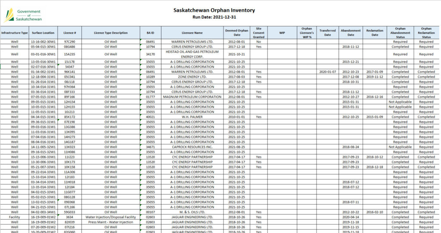
Task: Select abandonment date 2017-12-08
Action: pos(351,77)
